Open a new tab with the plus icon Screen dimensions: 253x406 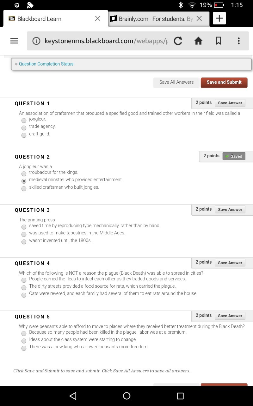(219, 18)
